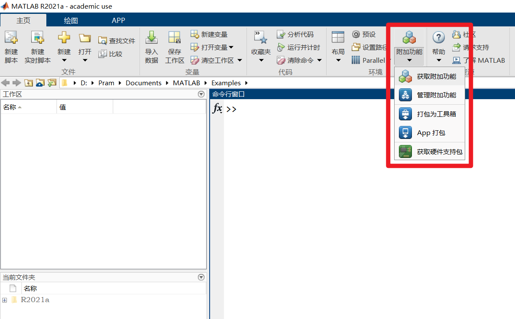
Task: Select the R2021a folder
Action: click(35, 300)
